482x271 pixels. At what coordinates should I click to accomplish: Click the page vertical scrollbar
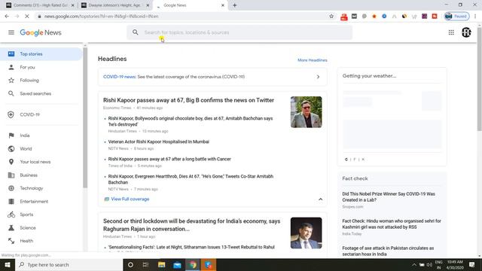(479, 80)
